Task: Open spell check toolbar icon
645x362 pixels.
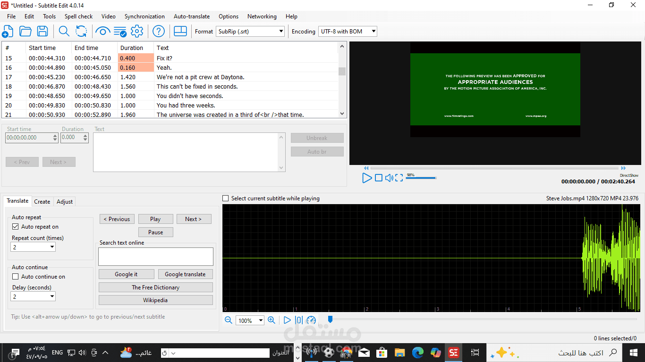Action: tap(120, 32)
